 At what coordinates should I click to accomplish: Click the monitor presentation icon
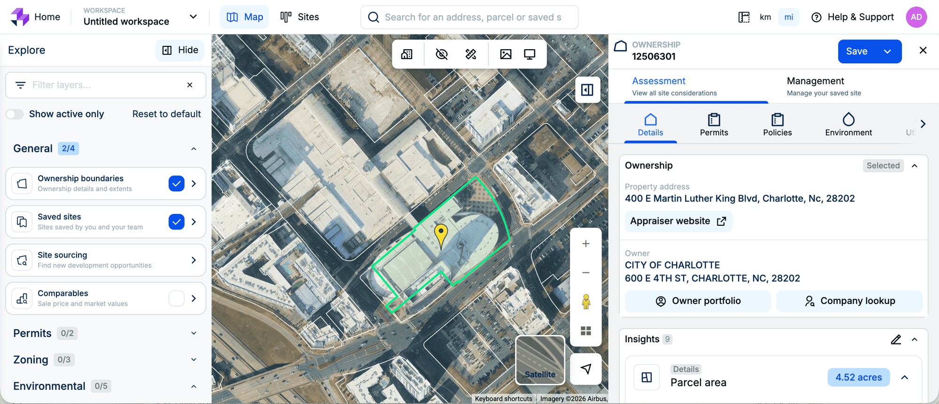[530, 54]
